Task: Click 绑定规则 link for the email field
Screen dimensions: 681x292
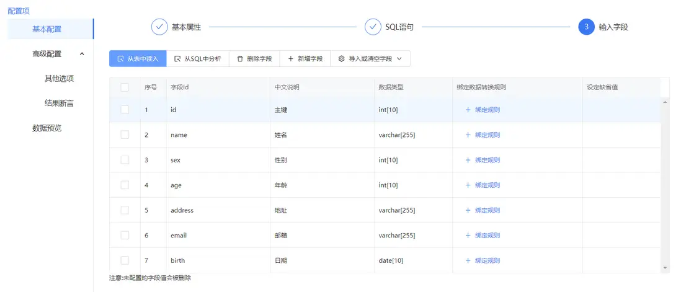Action: [x=487, y=236]
